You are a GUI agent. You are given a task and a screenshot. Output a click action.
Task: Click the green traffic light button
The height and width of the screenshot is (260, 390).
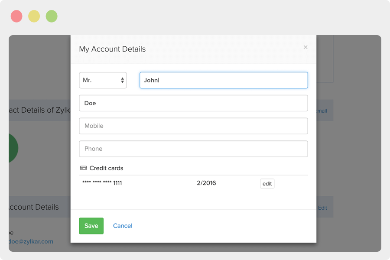coord(52,16)
